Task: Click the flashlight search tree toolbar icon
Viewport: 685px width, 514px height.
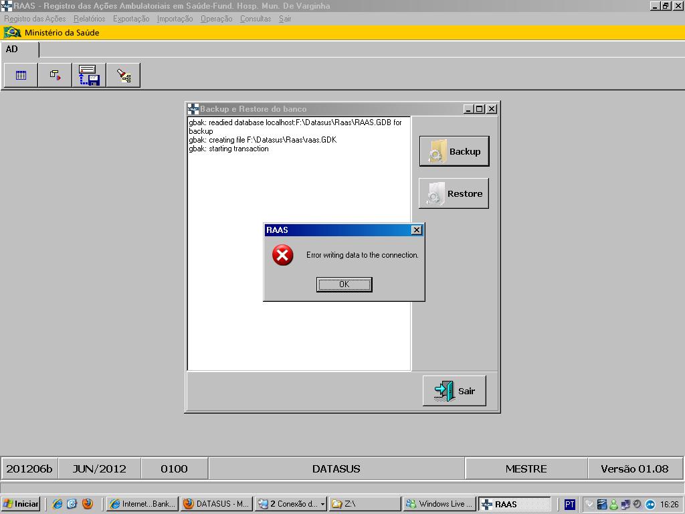Action: [123, 76]
